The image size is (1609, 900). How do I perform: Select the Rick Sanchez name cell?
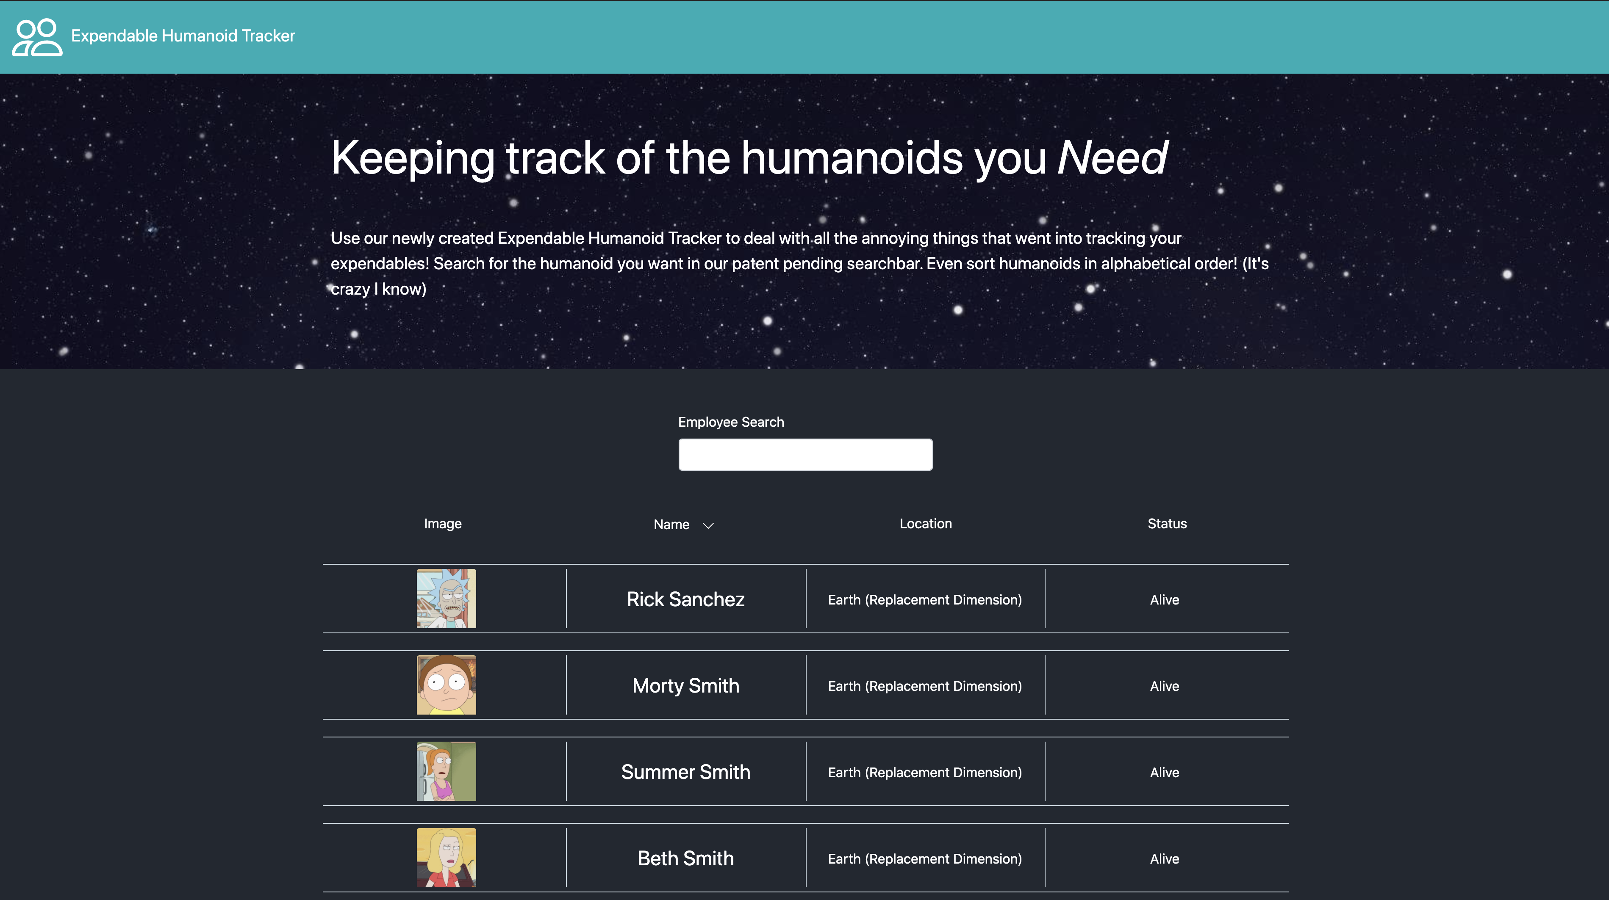click(685, 599)
